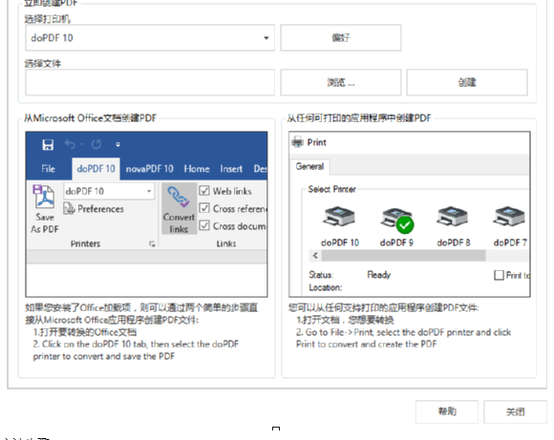Select the General tab in the Print dialog
Screen dimensions: 554x440
(x=309, y=166)
